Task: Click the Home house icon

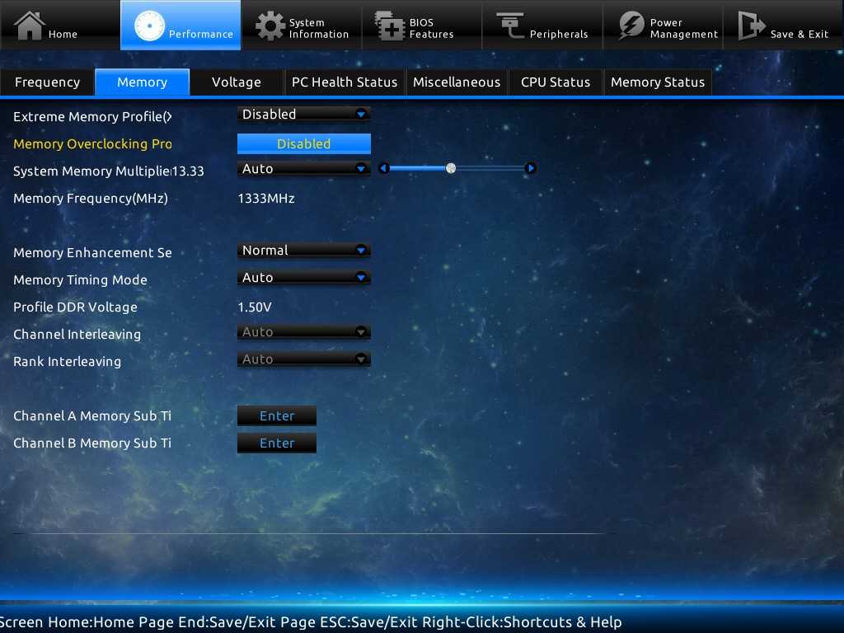Action: tap(30, 26)
